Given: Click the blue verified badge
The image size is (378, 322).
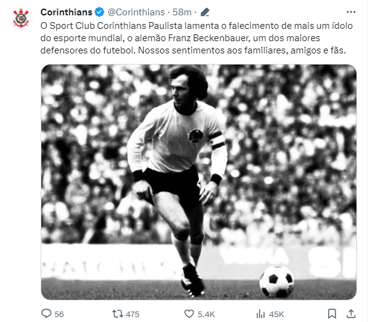Looking at the screenshot, I should tap(99, 12).
